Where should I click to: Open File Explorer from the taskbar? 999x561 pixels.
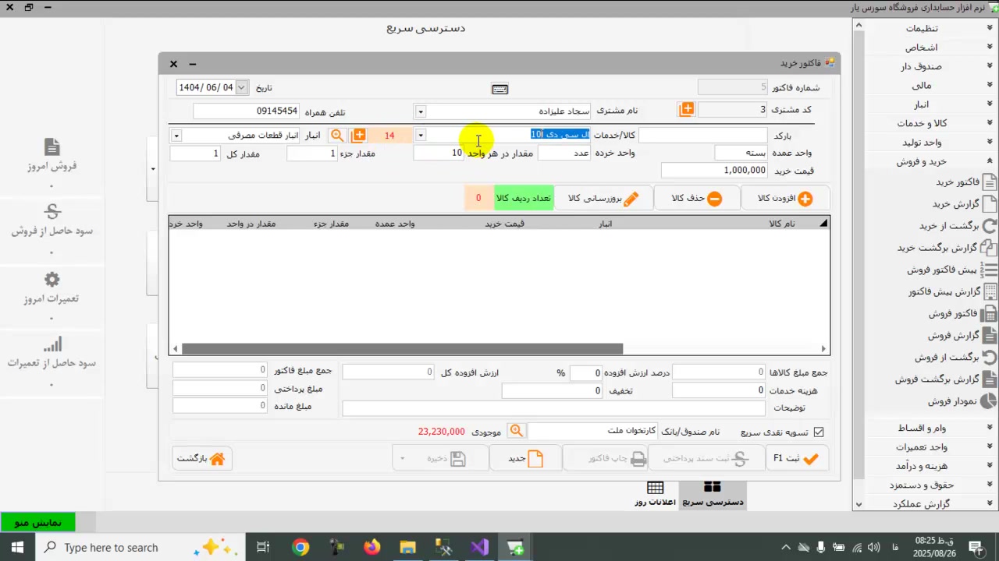point(407,547)
